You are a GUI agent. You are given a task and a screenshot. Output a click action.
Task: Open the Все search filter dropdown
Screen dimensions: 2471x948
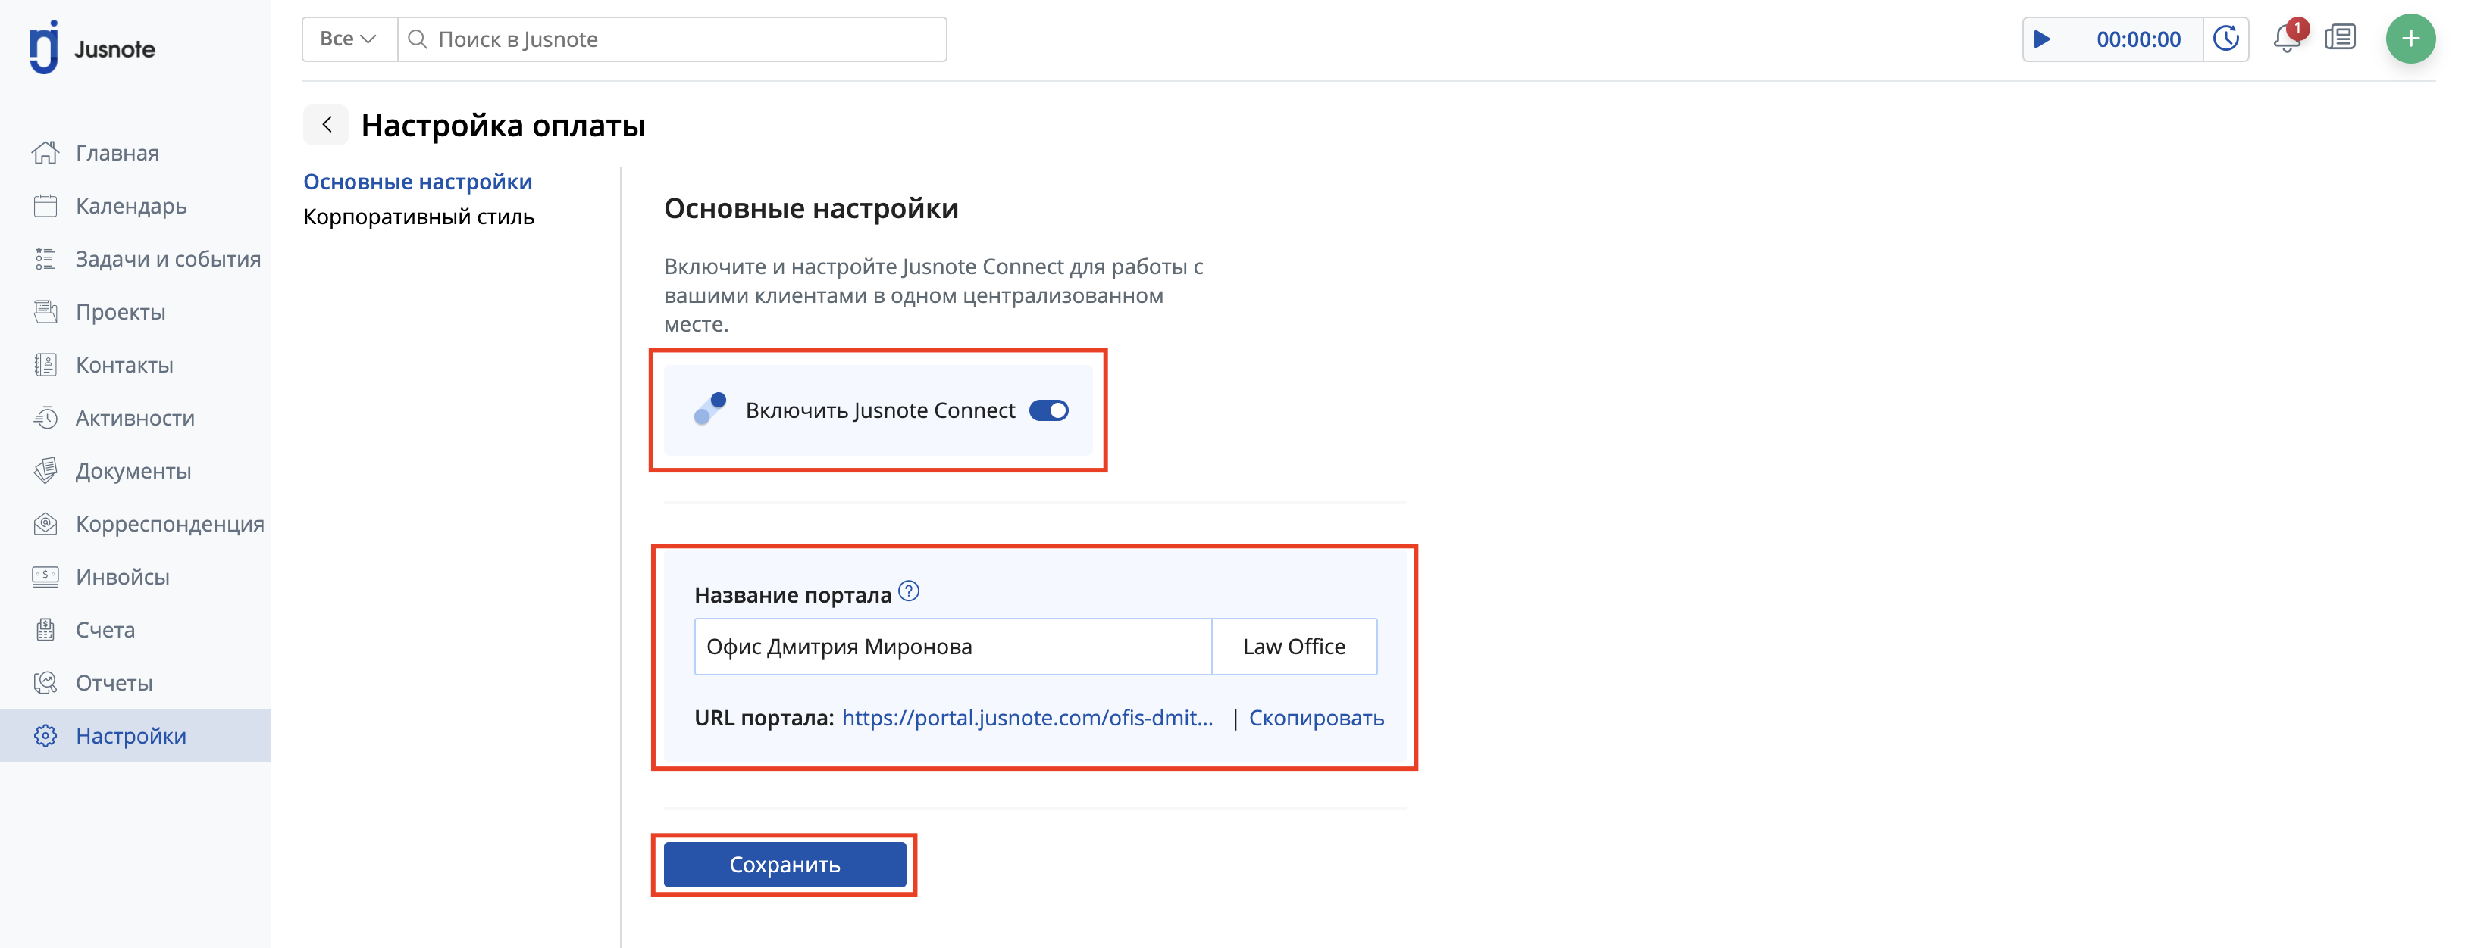pos(348,39)
